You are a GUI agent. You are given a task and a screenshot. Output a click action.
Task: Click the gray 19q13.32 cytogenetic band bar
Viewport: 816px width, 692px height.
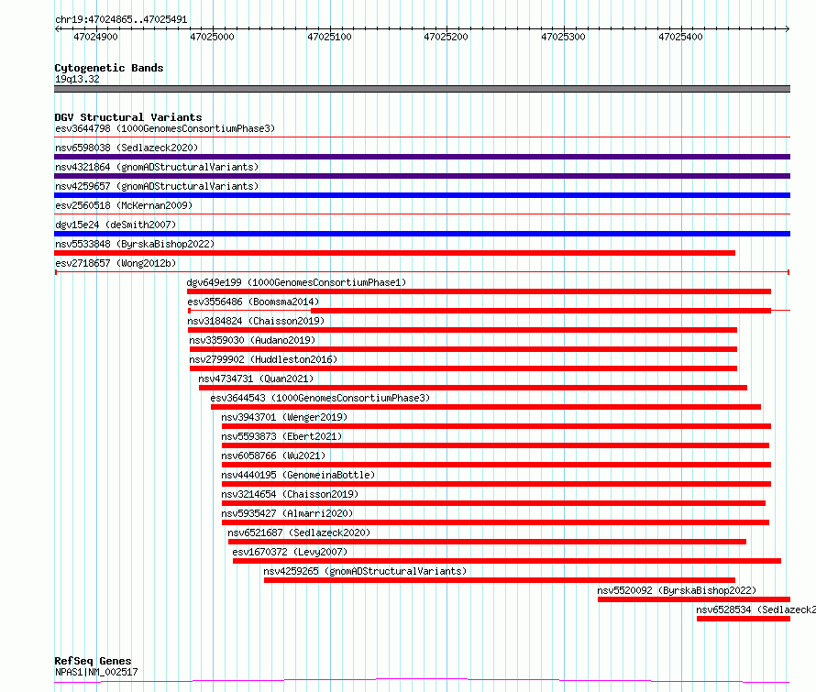click(422, 89)
